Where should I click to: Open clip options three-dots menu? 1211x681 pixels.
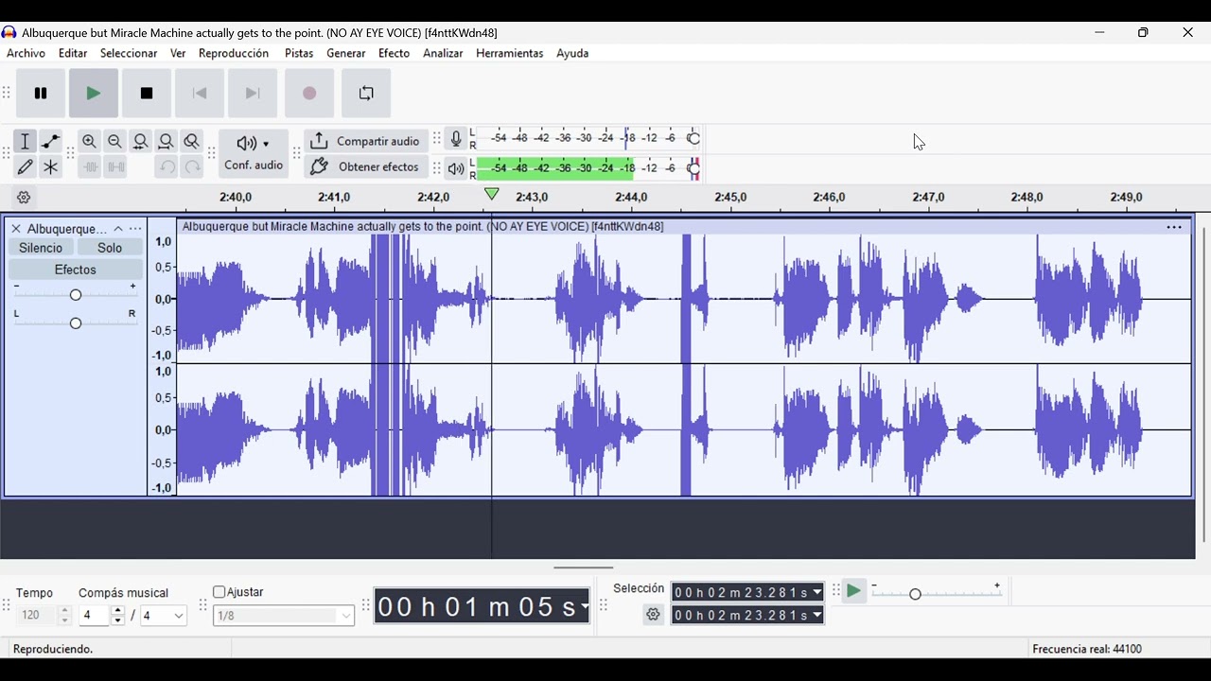(x=1174, y=228)
